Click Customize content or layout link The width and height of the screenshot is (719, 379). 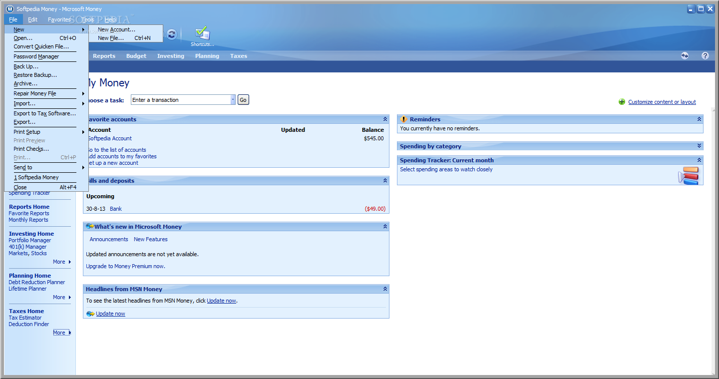point(662,102)
